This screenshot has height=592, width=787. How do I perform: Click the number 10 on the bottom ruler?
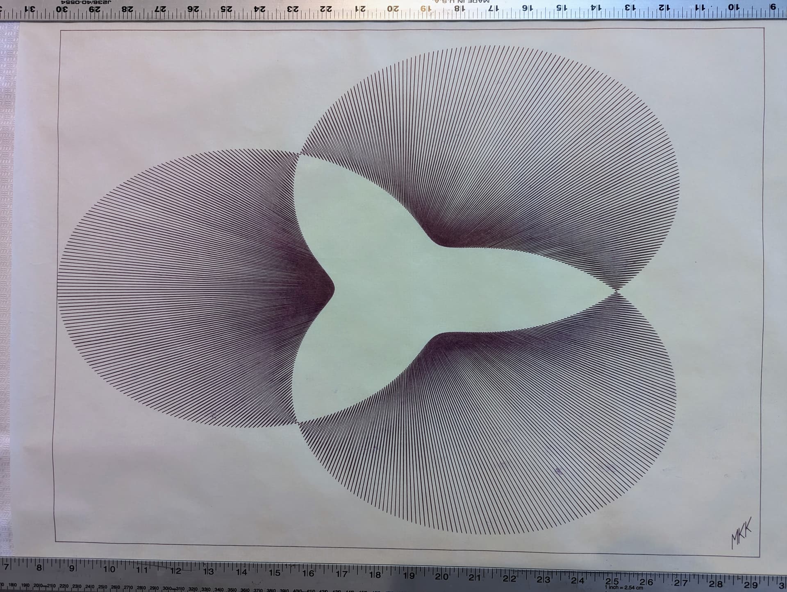(109, 569)
